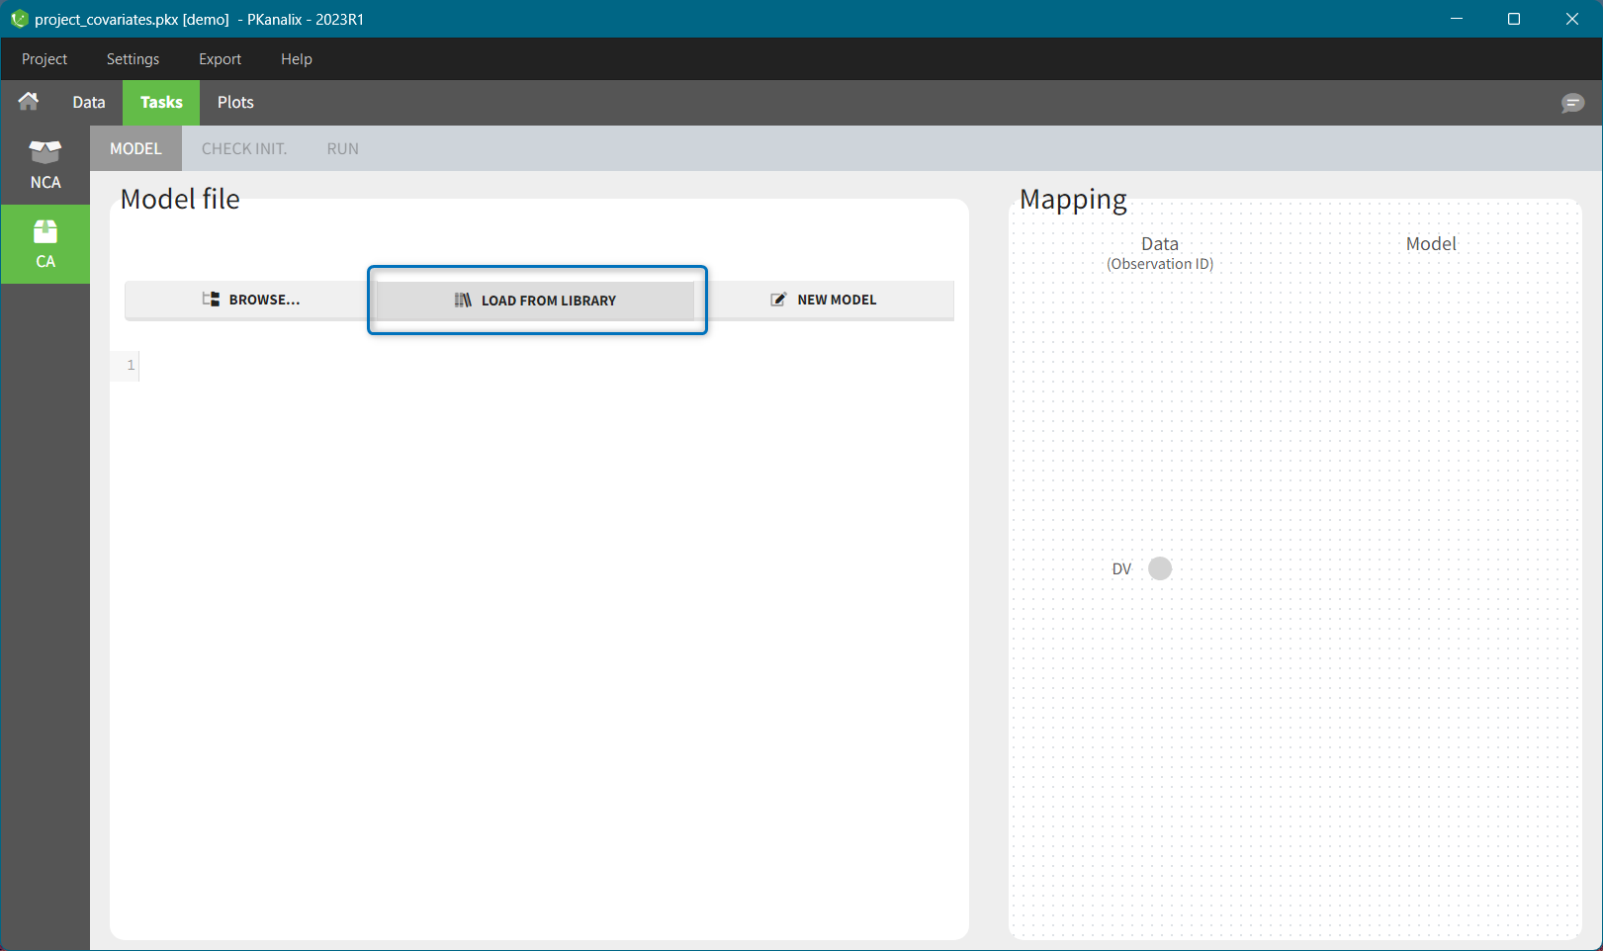
Task: Create a New Model
Action: point(824,300)
